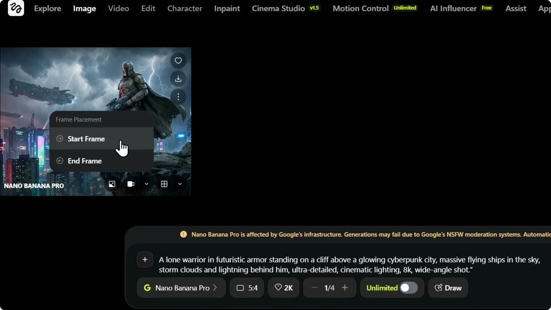Toggle the Unlimited mode switch
The width and height of the screenshot is (551, 310).
click(x=409, y=288)
